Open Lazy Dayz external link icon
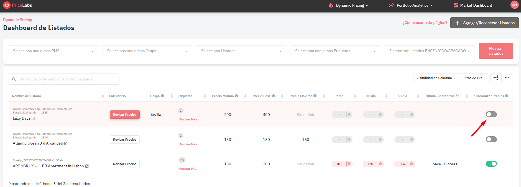 point(34,118)
